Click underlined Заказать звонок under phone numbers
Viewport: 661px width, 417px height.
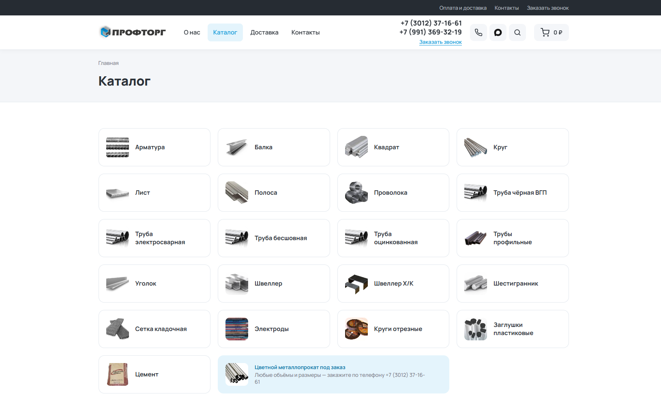pos(440,42)
